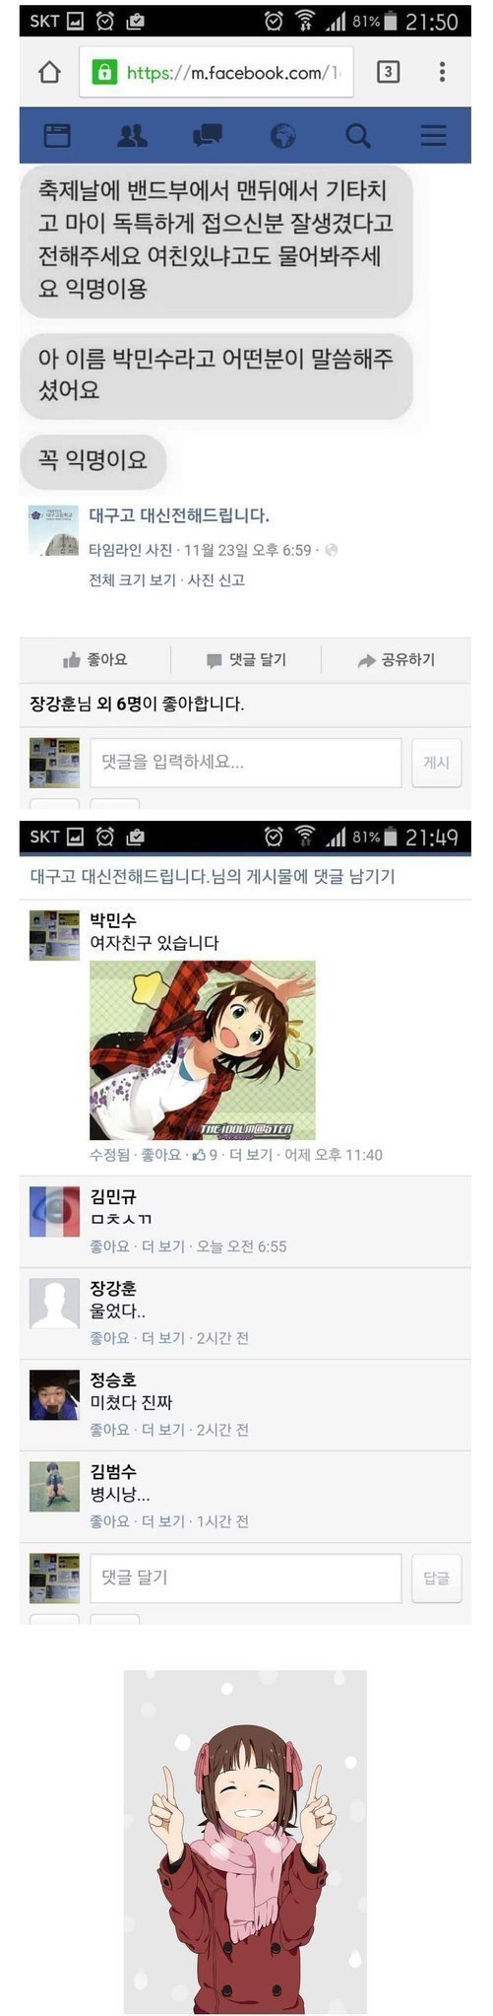The width and height of the screenshot is (493, 2016).
Task: Open Facebook messages icon
Action: point(208,136)
